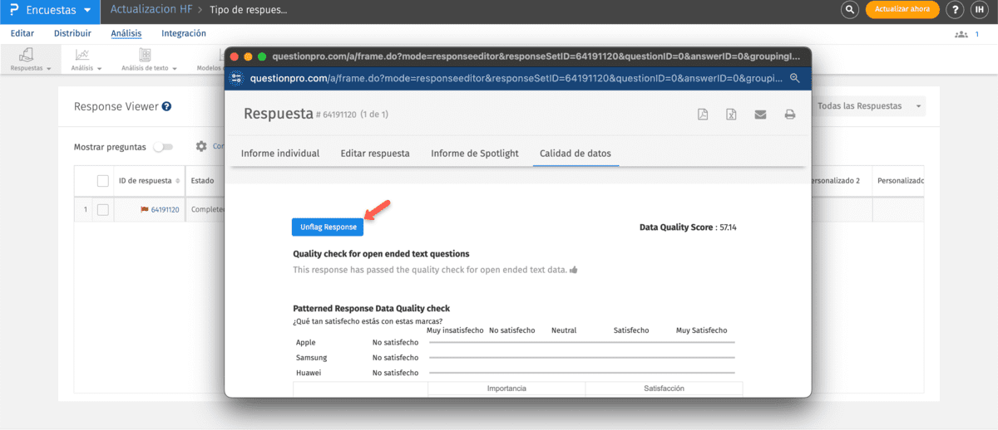
Task: Click the Muy Satisfecho scale label
Action: 702,330
